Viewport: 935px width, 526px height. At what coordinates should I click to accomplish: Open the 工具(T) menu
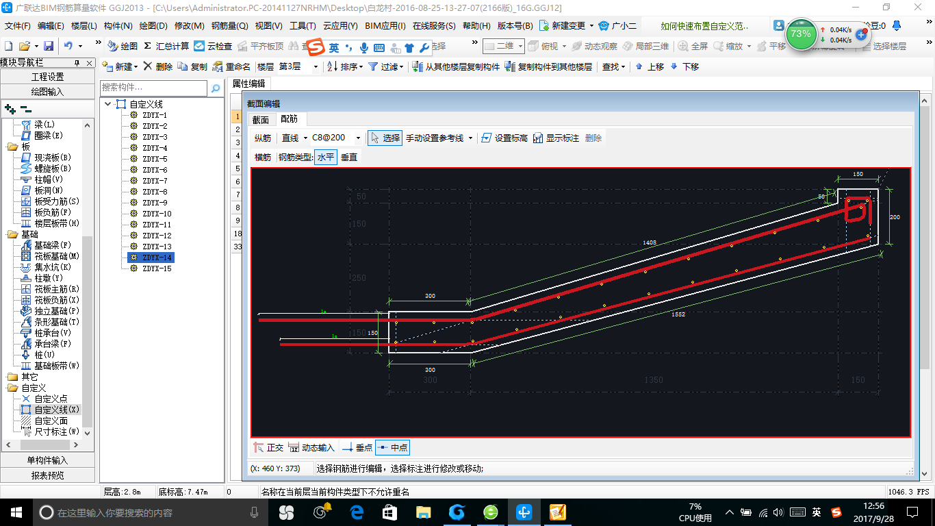303,26
